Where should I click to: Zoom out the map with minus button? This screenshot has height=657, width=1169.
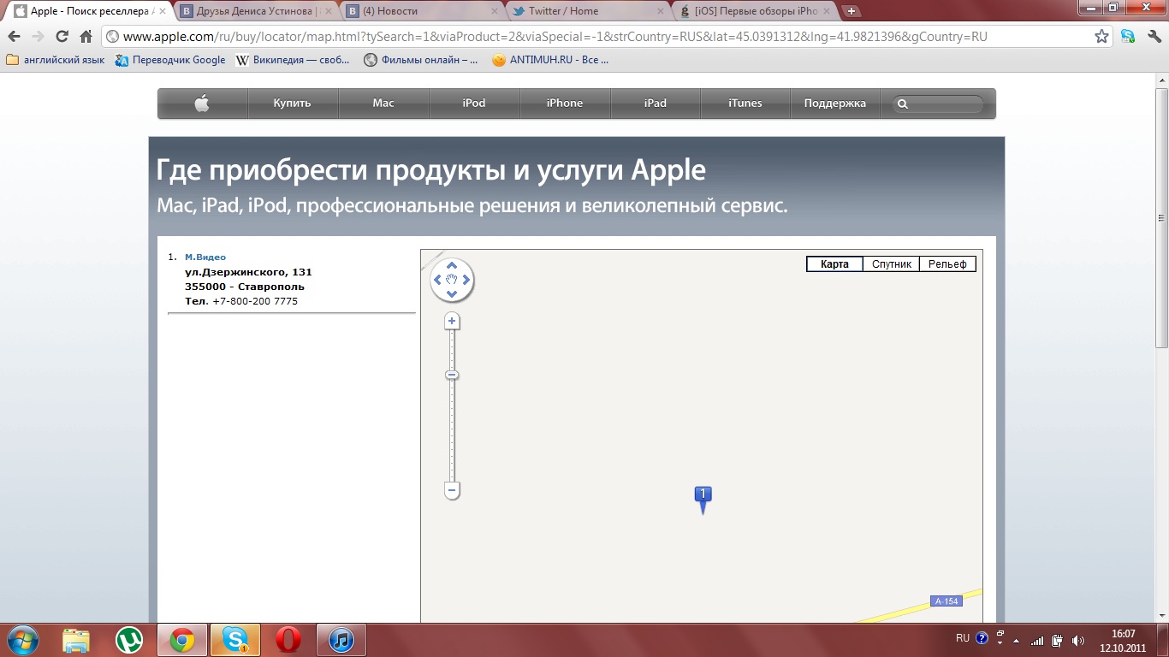pyautogui.click(x=452, y=491)
